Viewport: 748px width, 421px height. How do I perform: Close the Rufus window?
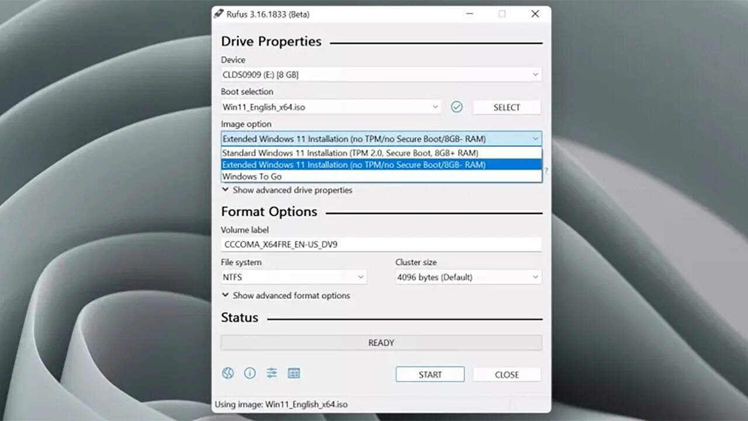pos(535,14)
